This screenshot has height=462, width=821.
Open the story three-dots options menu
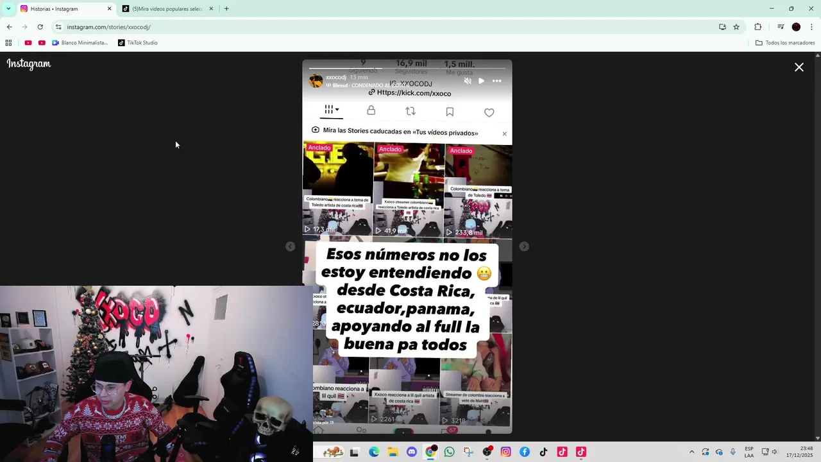[496, 81]
